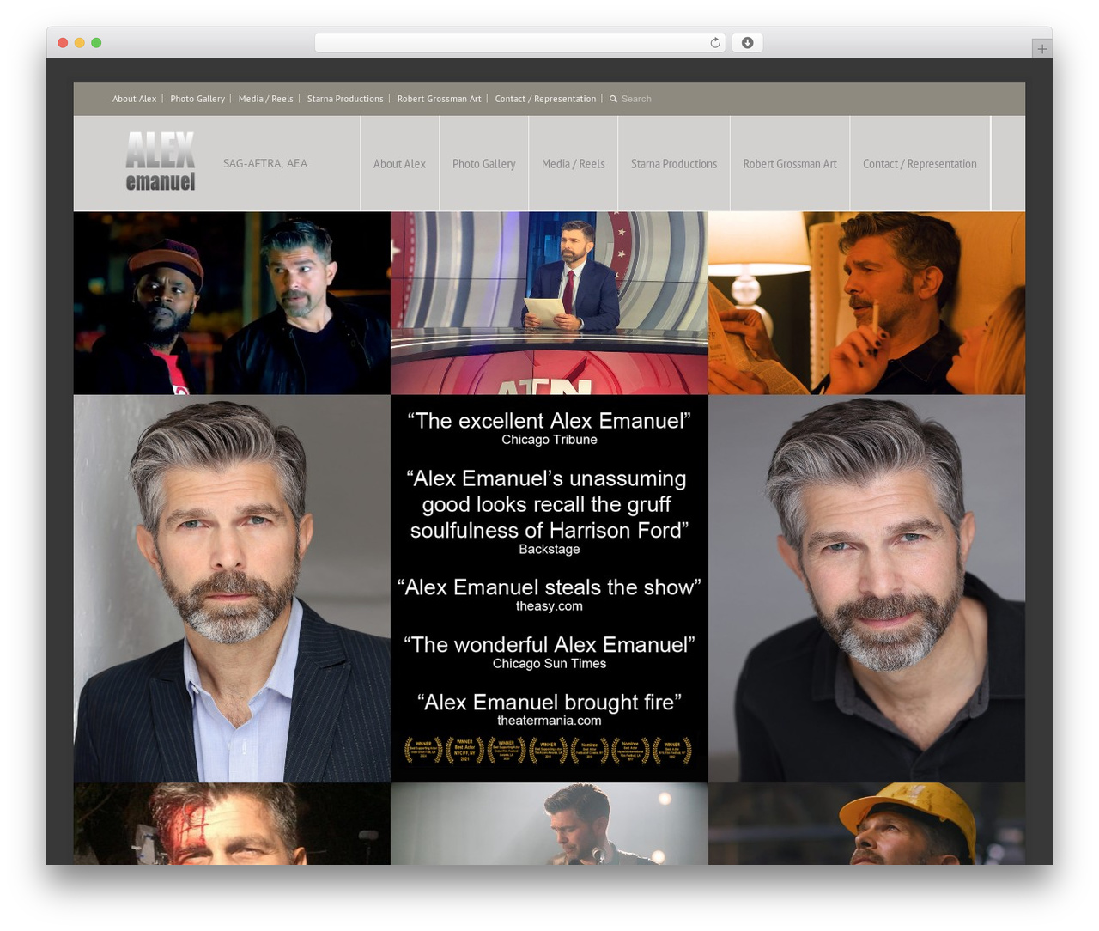Click the "Chicago Sun Times" quote attribution
This screenshot has height=931, width=1099.
coord(549,664)
